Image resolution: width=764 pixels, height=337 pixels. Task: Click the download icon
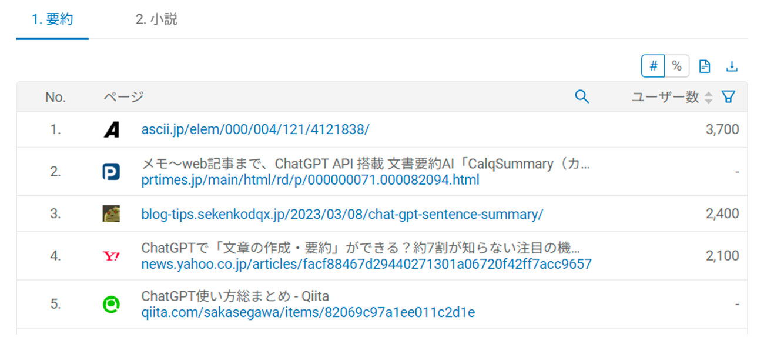point(732,66)
